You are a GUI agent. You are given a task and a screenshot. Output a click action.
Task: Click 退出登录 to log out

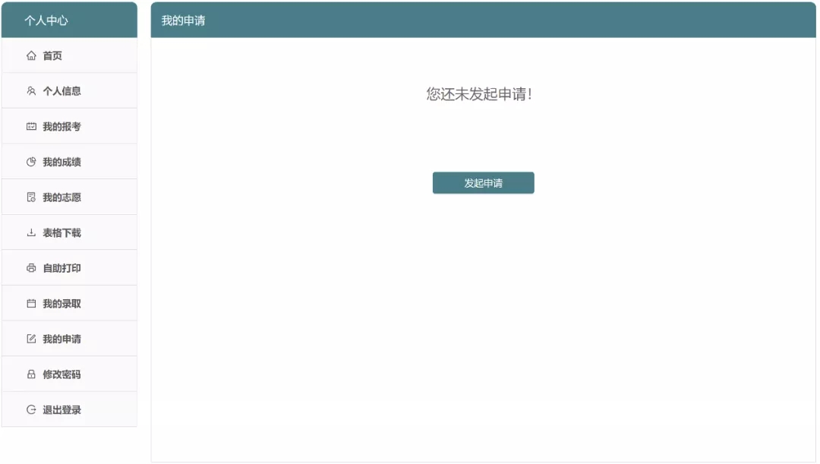(61, 409)
